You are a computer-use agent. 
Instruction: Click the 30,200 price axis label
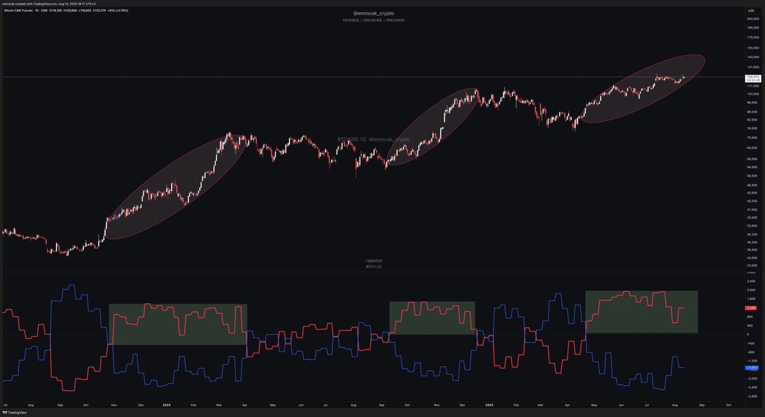click(752, 234)
